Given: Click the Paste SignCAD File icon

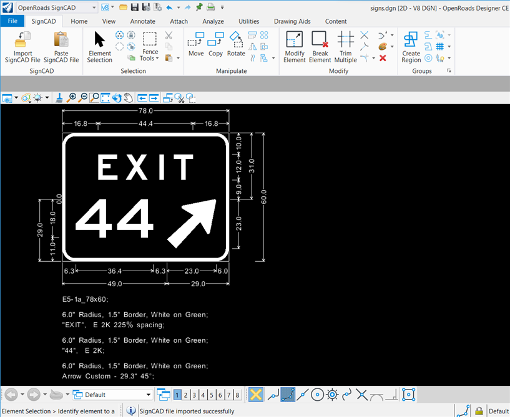Looking at the screenshot, I should [61, 39].
